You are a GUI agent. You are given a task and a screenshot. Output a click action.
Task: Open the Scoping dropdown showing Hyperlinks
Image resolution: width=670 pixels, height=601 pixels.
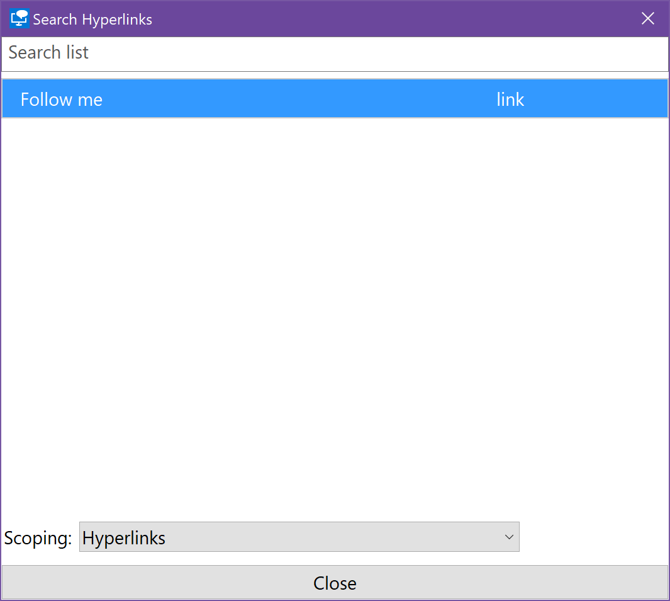[x=299, y=537]
